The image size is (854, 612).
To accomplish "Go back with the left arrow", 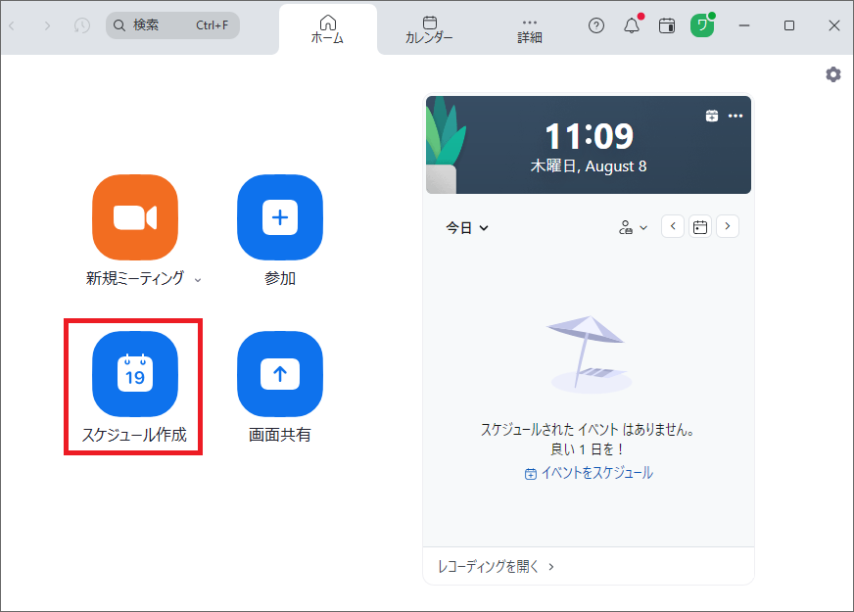I will tap(12, 25).
